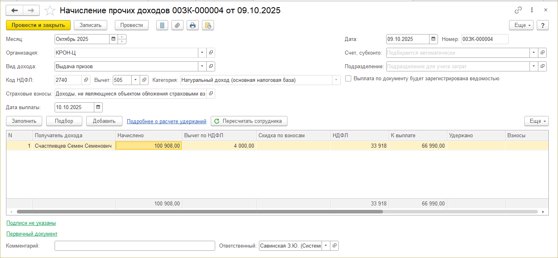Image resolution: width=558 pixels, height=258 pixels.
Task: Copy link to document via chain icon
Action: pyautogui.click(x=518, y=10)
